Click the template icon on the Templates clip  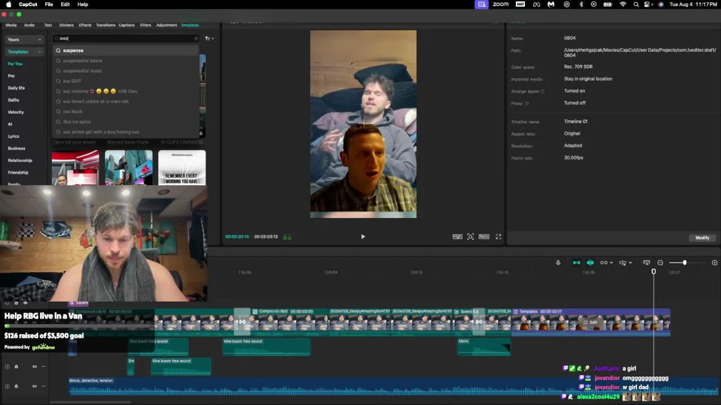tap(515, 312)
